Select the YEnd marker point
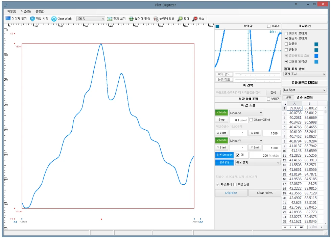Image resolution: width=331 pixels, height=239 pixels. tap(15, 44)
